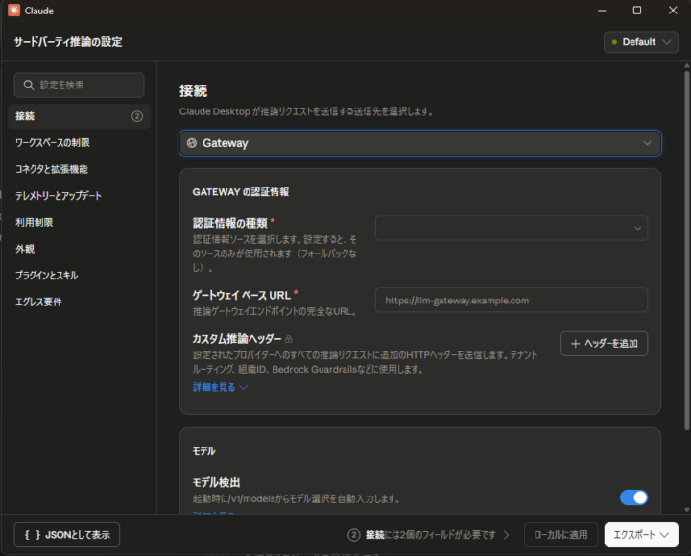This screenshot has width=691, height=556.
Task: Open the 認証情報の種類 dropdown
Action: (512, 228)
